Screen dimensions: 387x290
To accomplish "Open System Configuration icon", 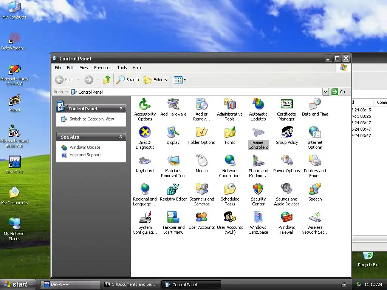I will (x=145, y=223).
